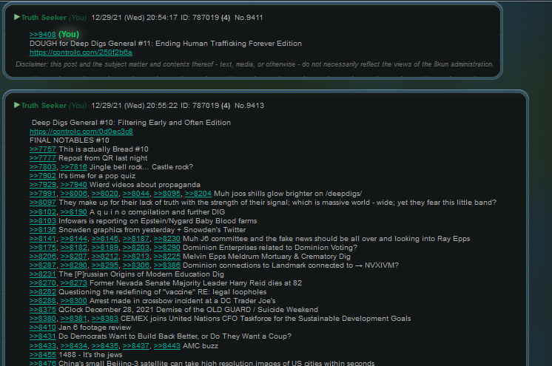Click post number No.9411
This screenshot has width=552, height=366.
tap(249, 18)
